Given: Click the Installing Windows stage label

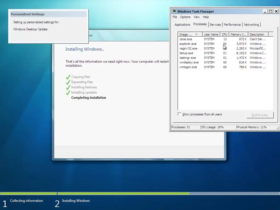Looking at the screenshot, I should click(x=76, y=200).
